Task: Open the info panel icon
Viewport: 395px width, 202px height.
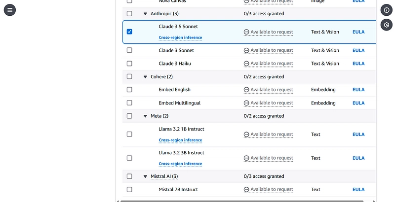Action: (387, 10)
